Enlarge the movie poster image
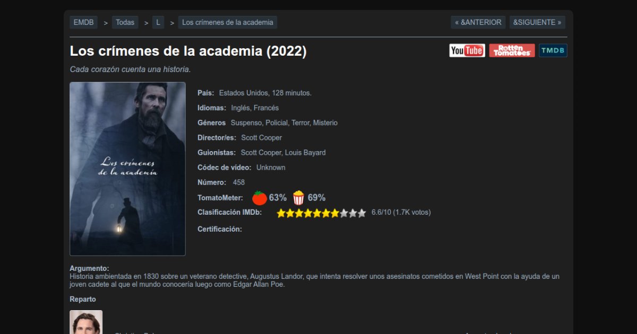Screen dimensions: 637x334 (127, 169)
